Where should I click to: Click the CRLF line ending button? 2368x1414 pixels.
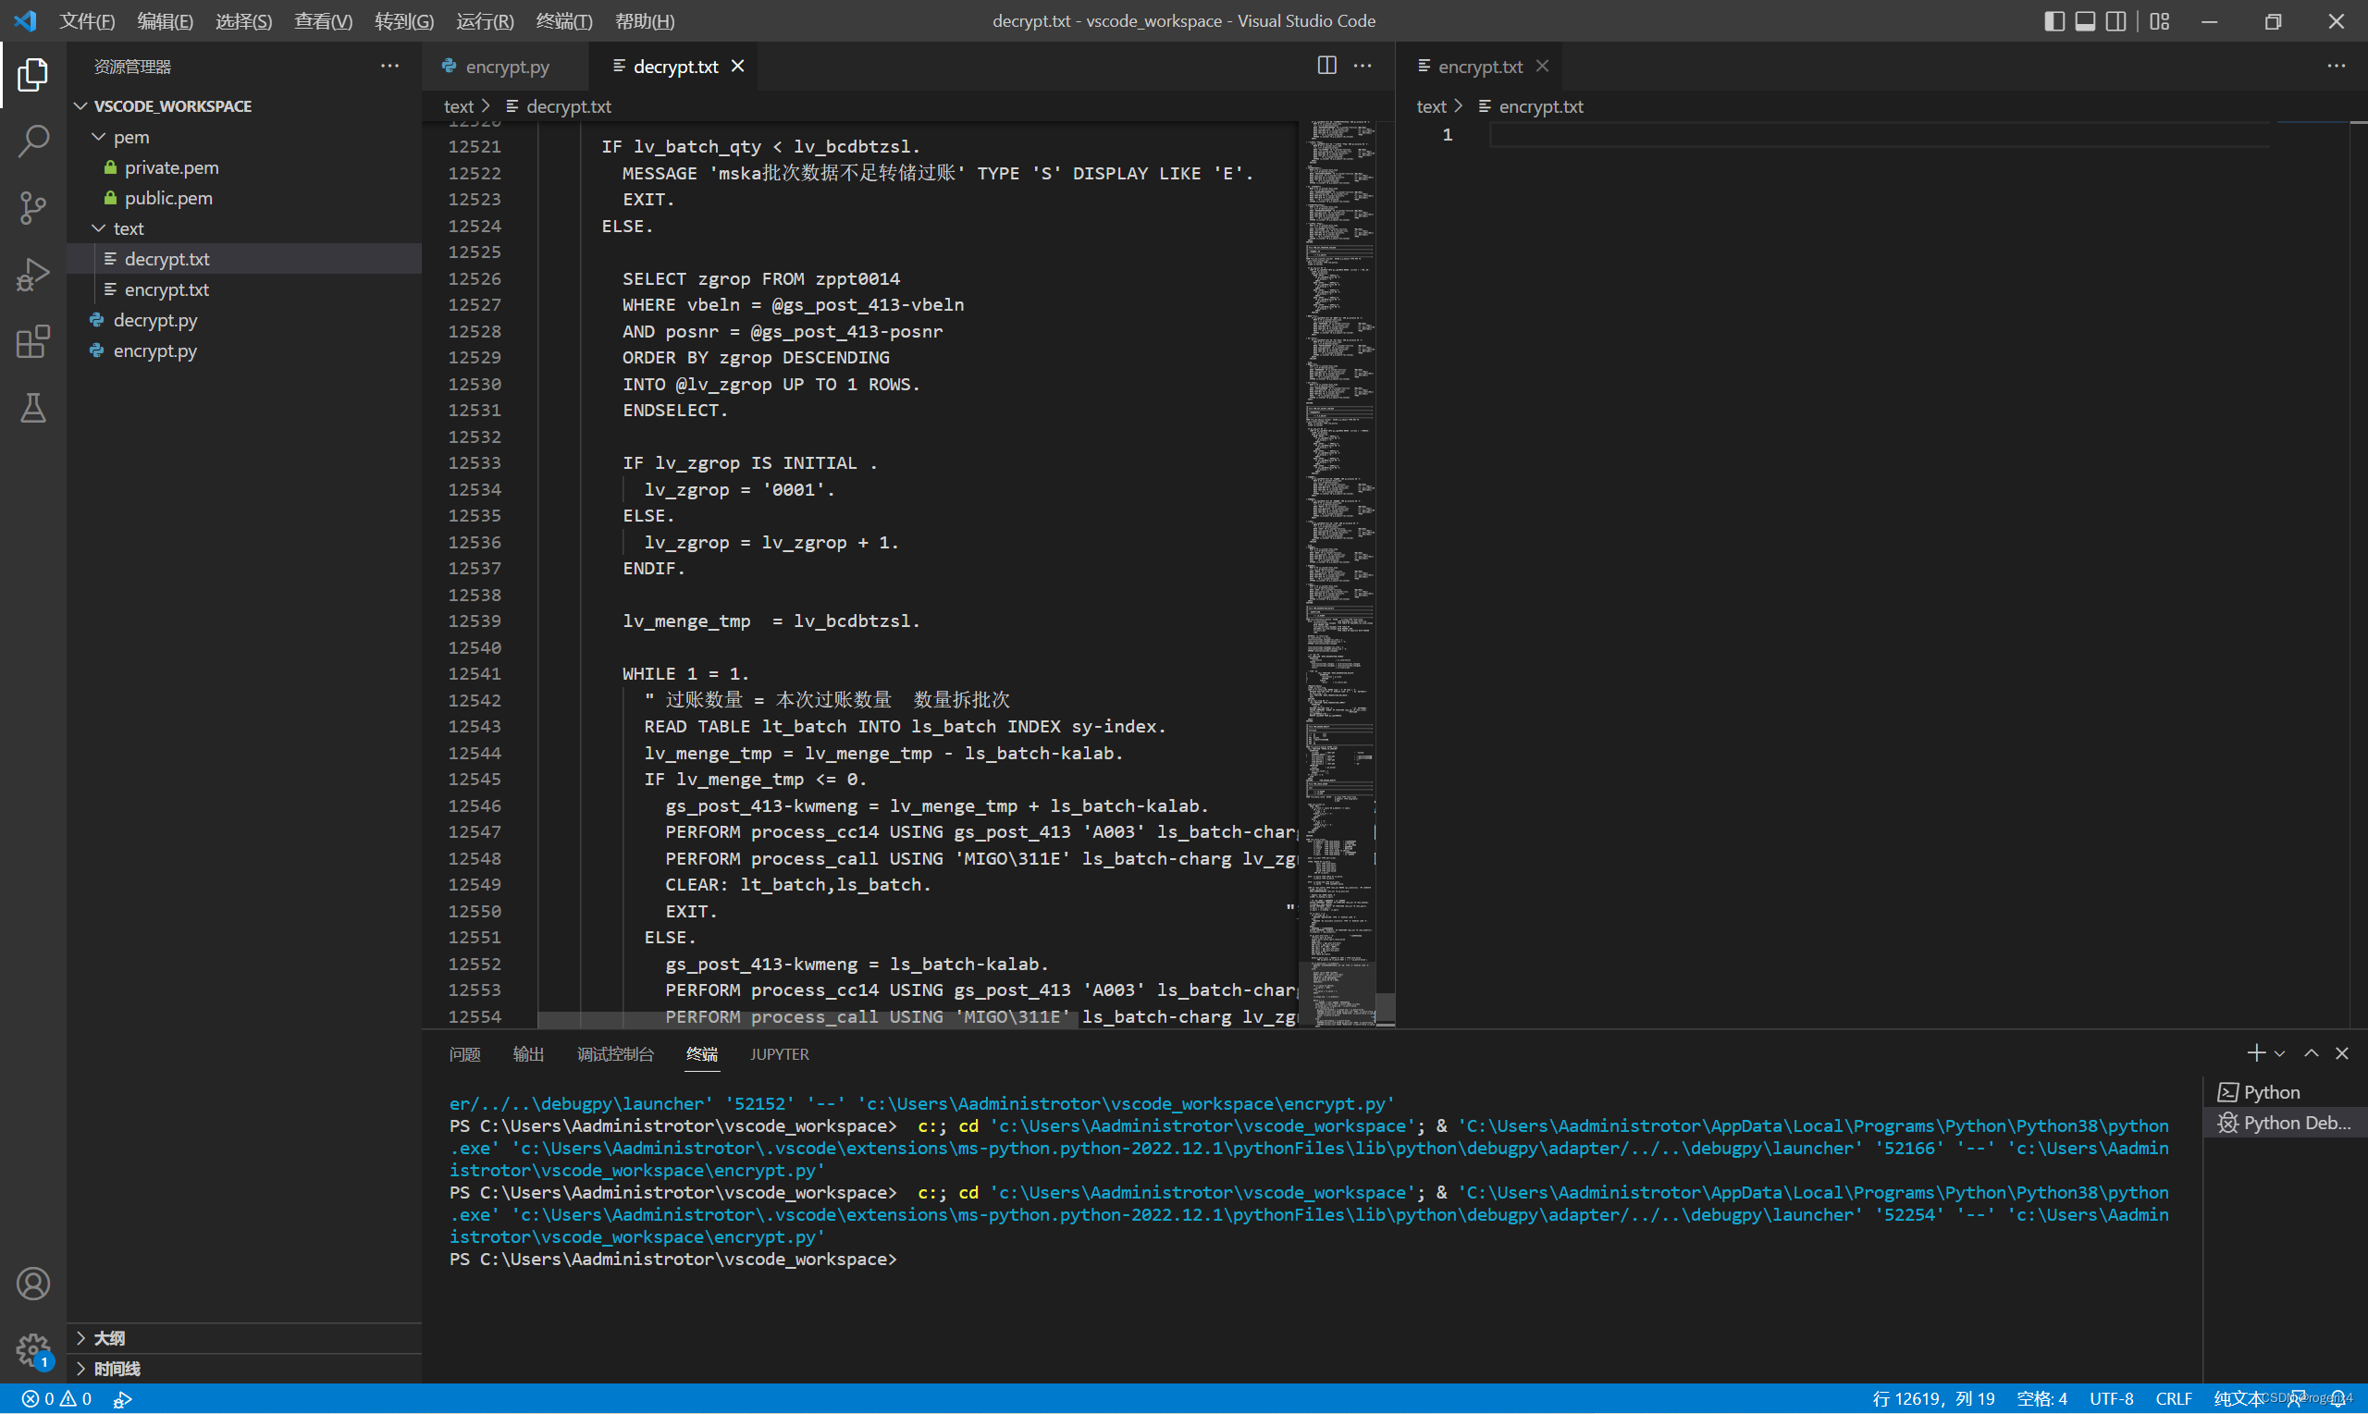tap(2173, 1399)
